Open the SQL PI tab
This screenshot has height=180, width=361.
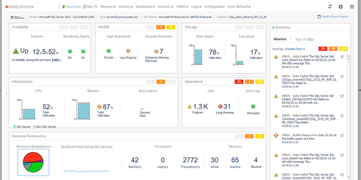click(x=90, y=7)
